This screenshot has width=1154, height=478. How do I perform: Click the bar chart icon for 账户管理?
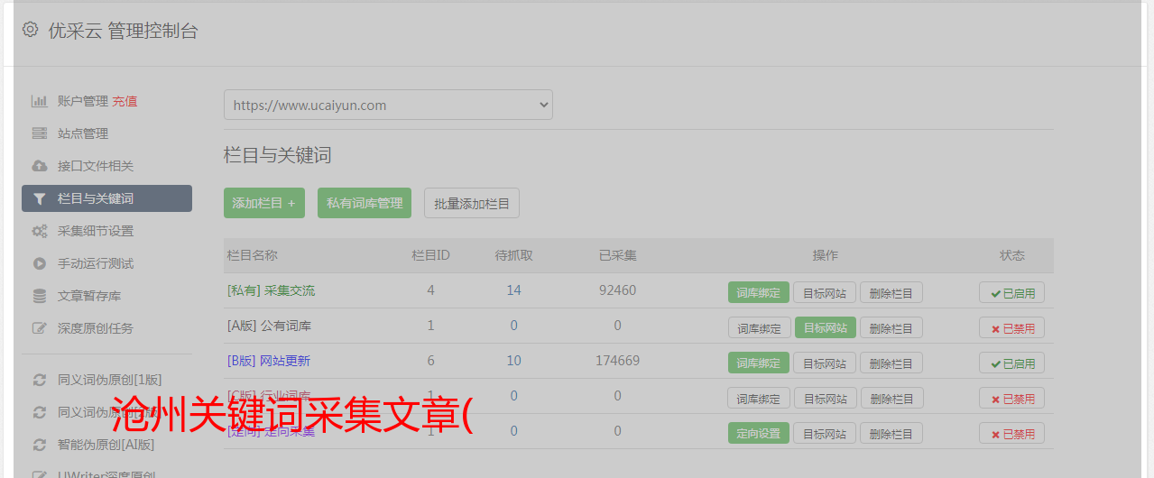[x=40, y=101]
